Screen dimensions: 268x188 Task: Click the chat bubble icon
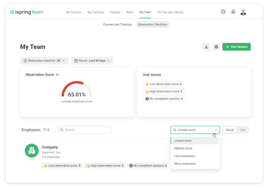point(223,12)
